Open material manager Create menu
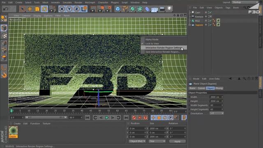The height and width of the screenshot is (148, 263). click(x=17, y=124)
